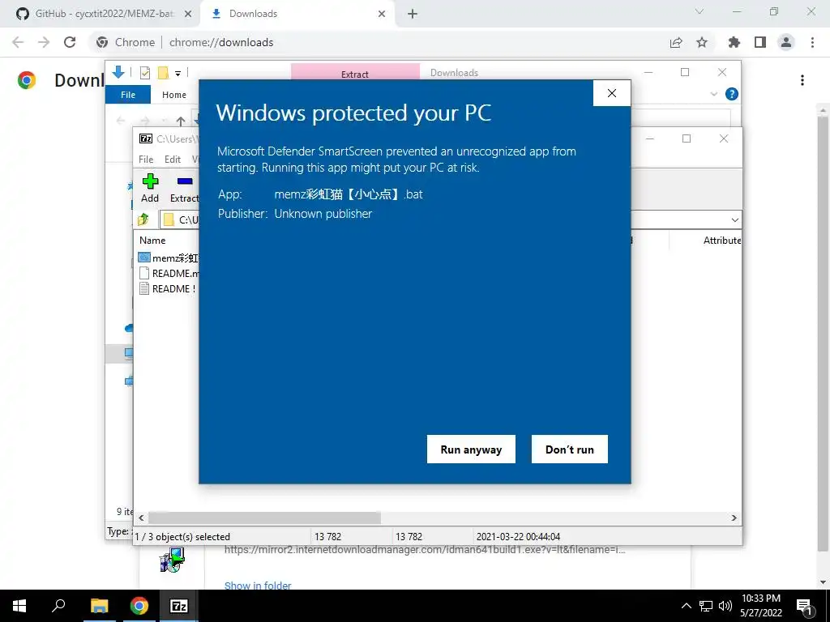Switch to Chrome from taskbar
Viewport: 830px width, 622px height.
pos(139,606)
